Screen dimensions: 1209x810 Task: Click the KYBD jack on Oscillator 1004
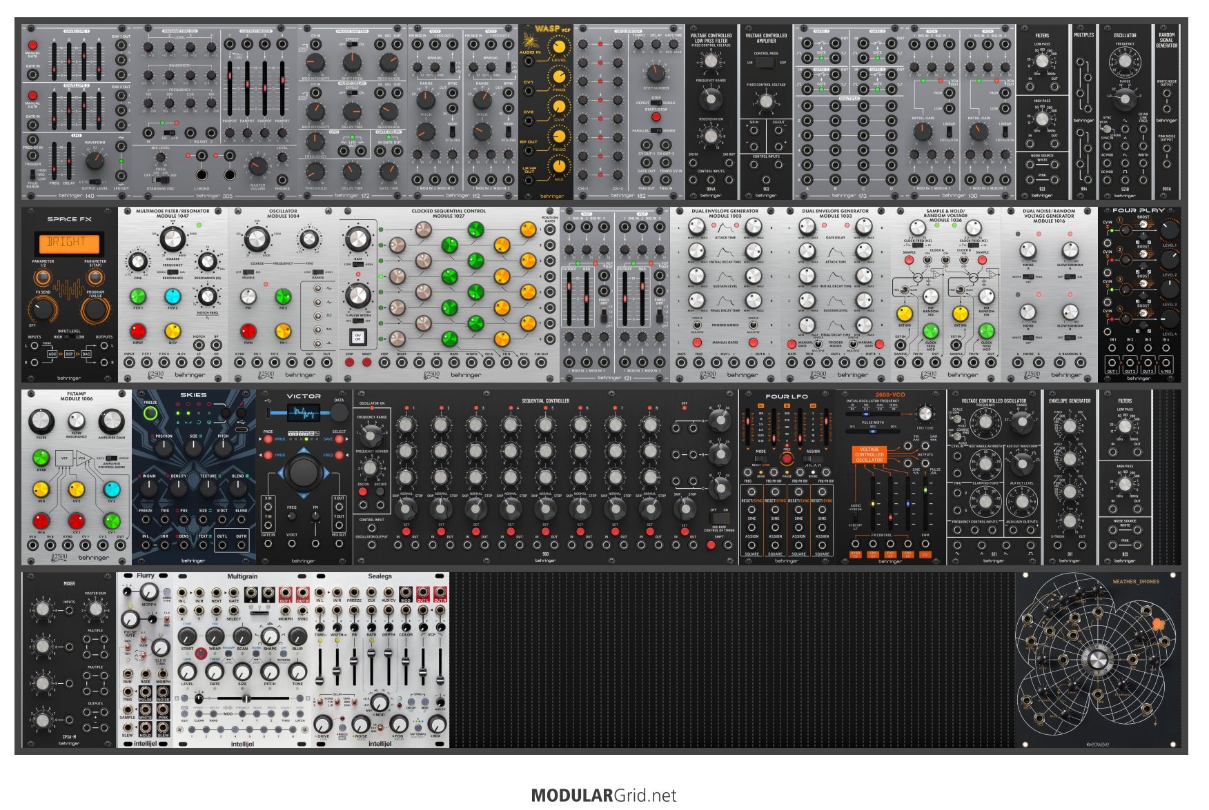click(x=239, y=361)
